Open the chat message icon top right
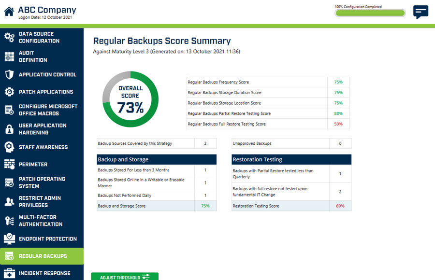The height and width of the screenshot is (280, 435). (x=420, y=12)
